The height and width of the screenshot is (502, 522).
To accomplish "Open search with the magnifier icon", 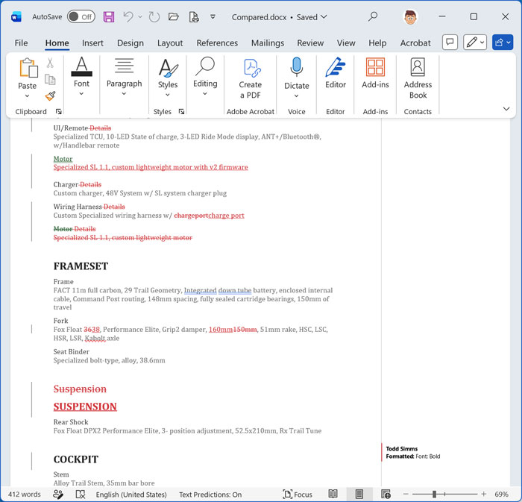I will (373, 16).
